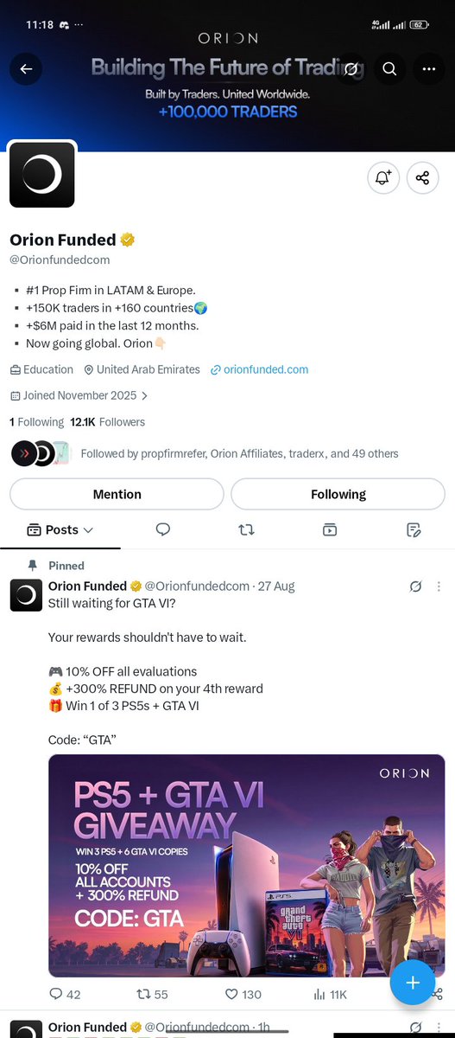
Task: Open the three-dot overflow menu in header
Action: coord(429,69)
